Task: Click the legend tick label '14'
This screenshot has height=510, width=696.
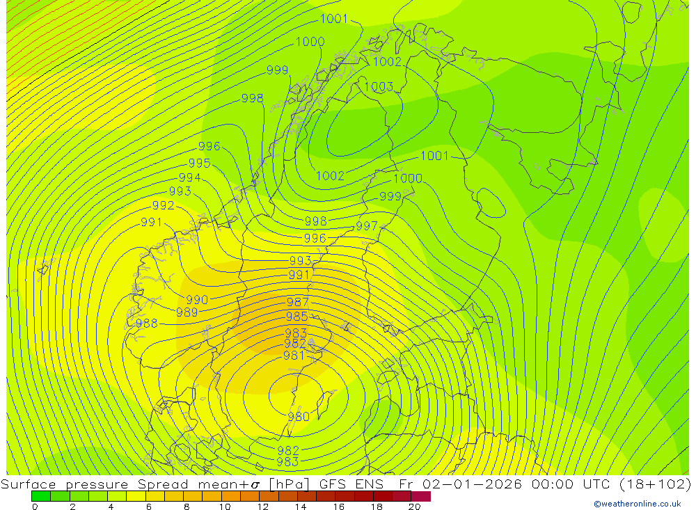Action: tap(301, 507)
